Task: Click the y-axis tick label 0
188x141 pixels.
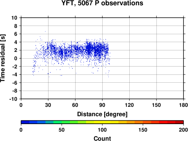Action: pos(16,58)
